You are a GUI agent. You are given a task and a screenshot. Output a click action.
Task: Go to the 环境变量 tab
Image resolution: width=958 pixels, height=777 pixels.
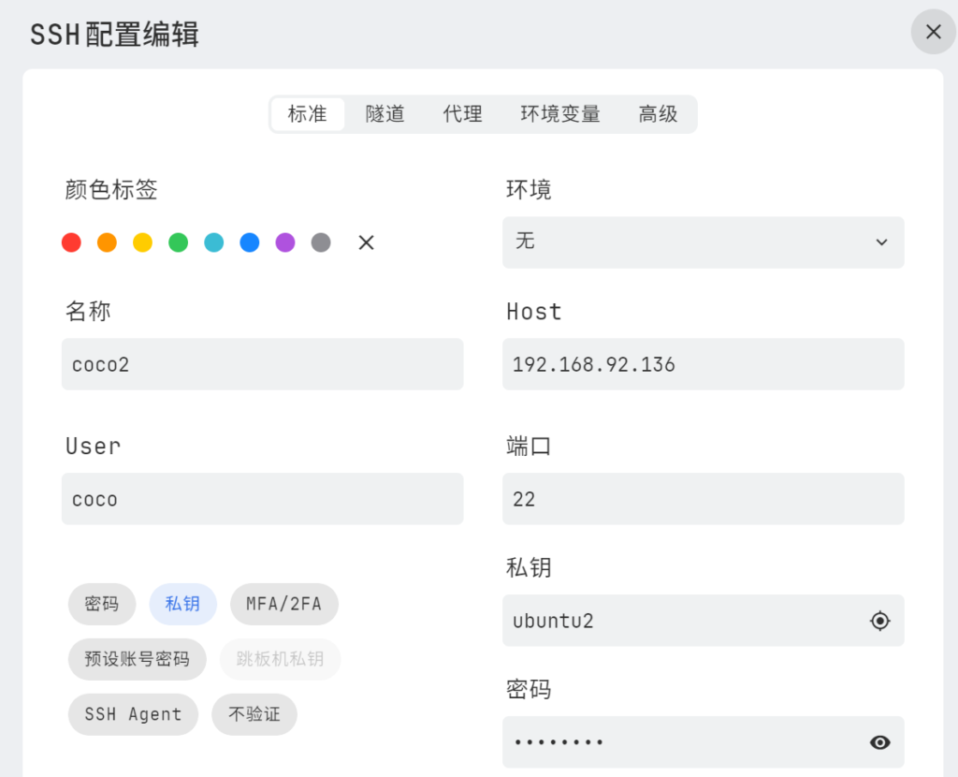560,114
